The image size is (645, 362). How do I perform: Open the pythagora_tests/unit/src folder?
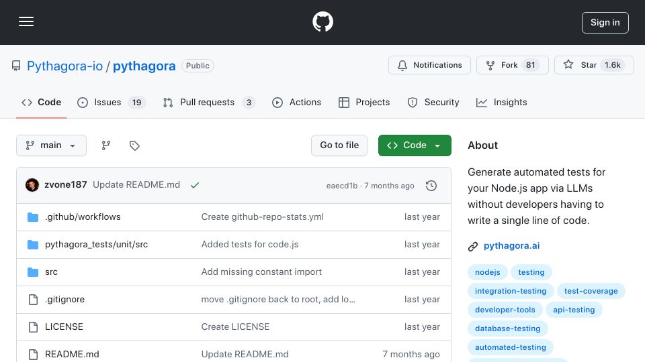coord(96,244)
